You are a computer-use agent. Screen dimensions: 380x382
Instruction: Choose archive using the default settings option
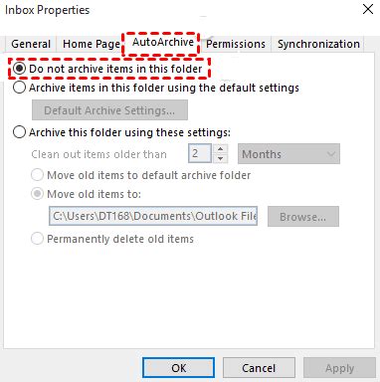[x=156, y=88]
